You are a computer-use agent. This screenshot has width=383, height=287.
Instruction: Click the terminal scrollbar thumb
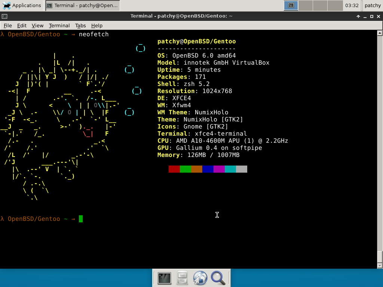tap(380, 256)
